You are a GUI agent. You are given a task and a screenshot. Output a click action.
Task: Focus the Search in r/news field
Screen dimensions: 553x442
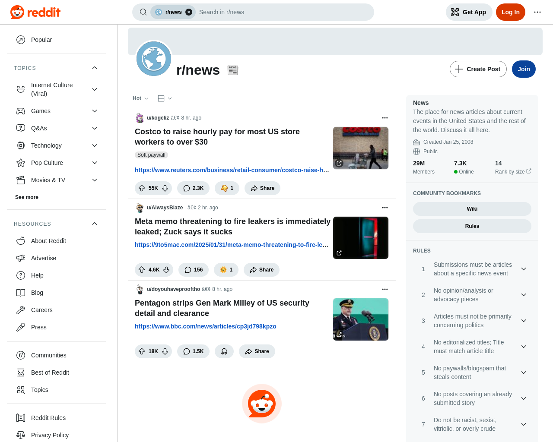[283, 12]
